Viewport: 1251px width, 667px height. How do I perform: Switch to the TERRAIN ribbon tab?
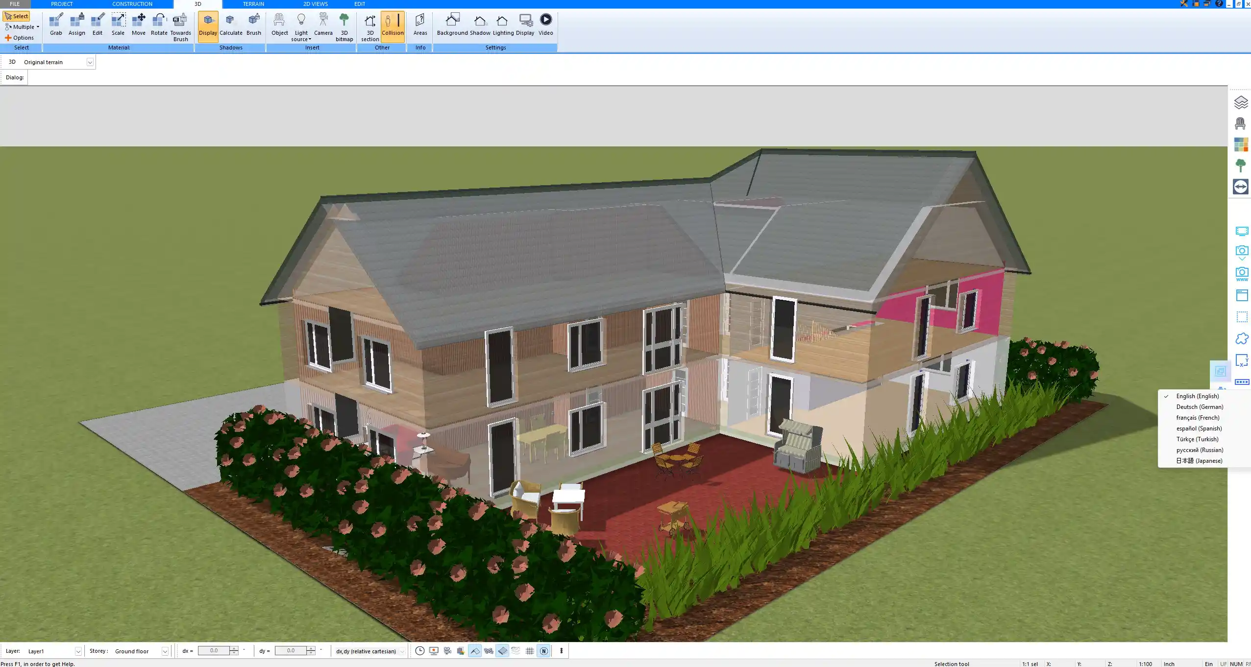pos(253,4)
